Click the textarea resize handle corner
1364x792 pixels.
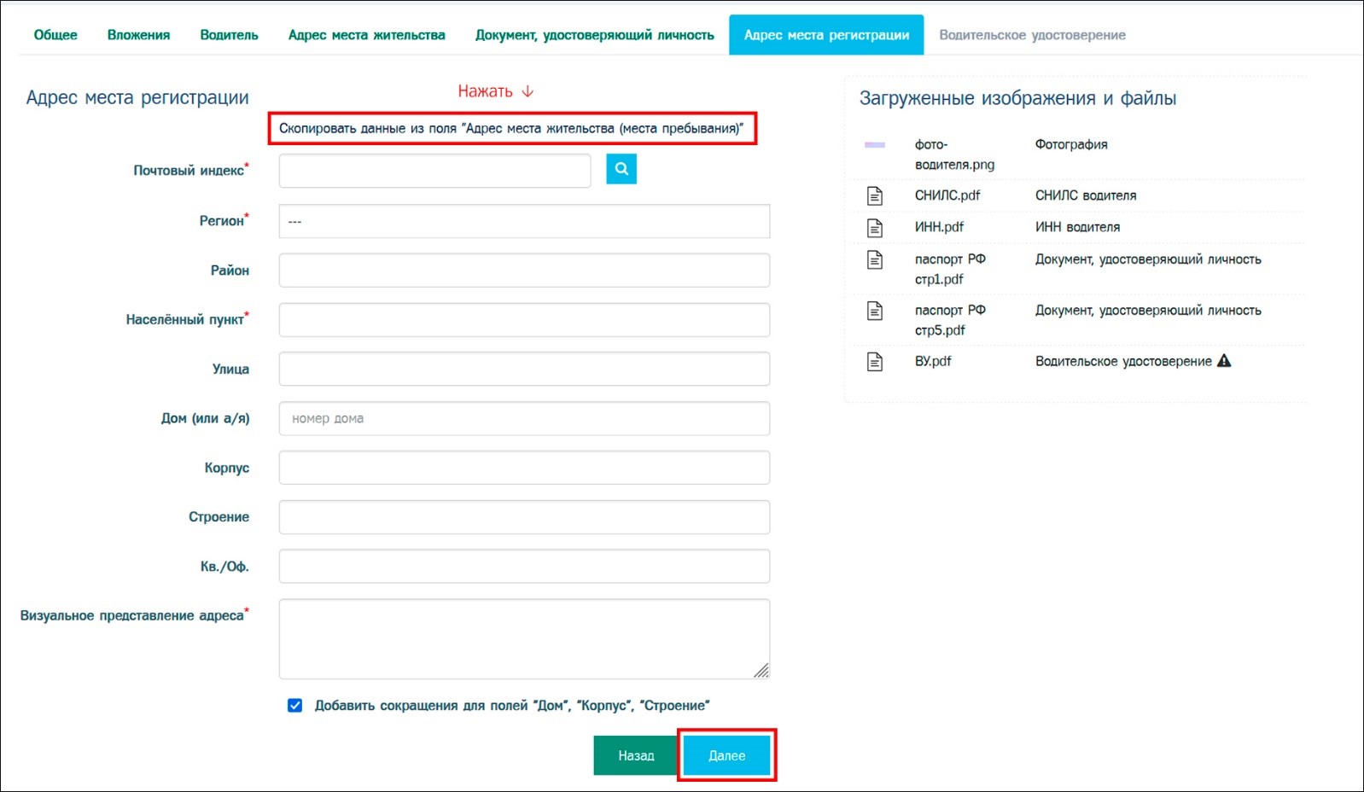(x=761, y=671)
